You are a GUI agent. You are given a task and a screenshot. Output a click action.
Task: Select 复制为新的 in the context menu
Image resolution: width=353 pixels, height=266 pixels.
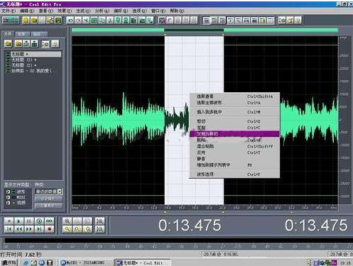coord(234,134)
